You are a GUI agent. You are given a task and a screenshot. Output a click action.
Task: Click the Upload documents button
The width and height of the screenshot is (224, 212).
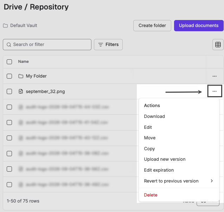click(x=199, y=26)
